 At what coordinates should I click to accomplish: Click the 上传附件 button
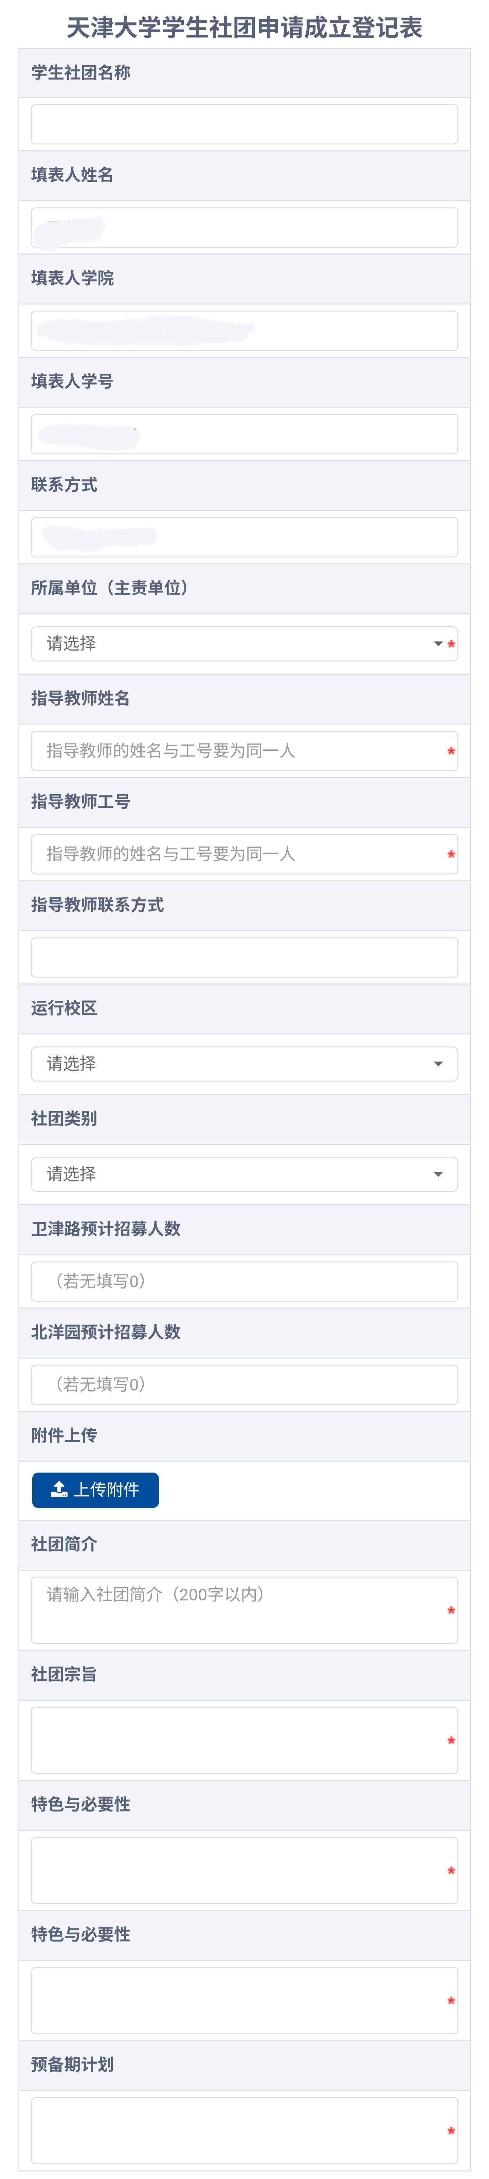coord(95,1489)
